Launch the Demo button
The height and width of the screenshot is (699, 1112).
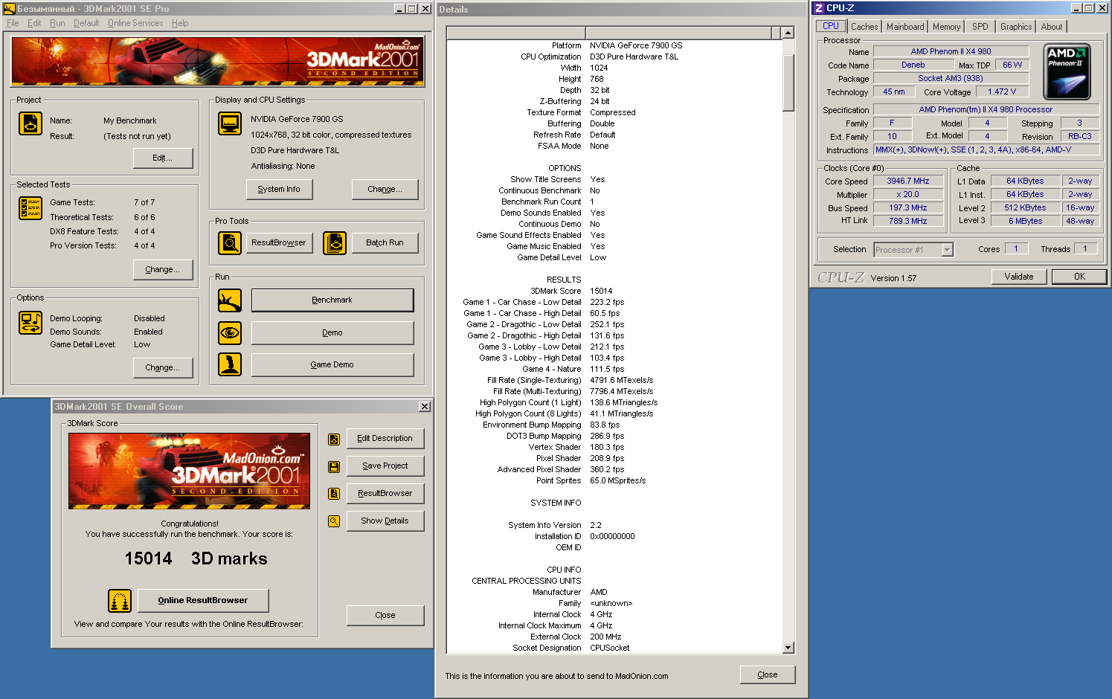pos(332,333)
